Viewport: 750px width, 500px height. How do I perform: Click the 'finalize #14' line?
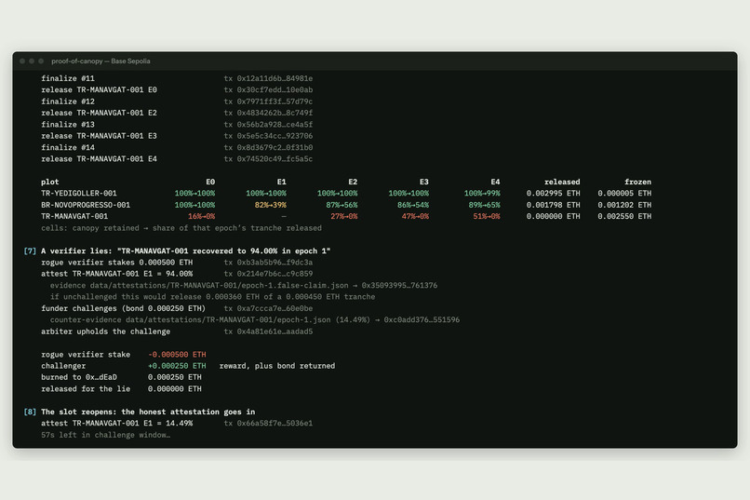67,147
